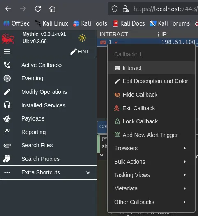Open the Bulk Actions submenu
Image resolution: width=198 pixels, height=216 pixels.
pyautogui.click(x=151, y=162)
